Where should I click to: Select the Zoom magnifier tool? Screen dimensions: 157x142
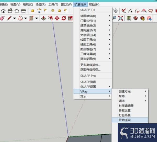pos(114,18)
